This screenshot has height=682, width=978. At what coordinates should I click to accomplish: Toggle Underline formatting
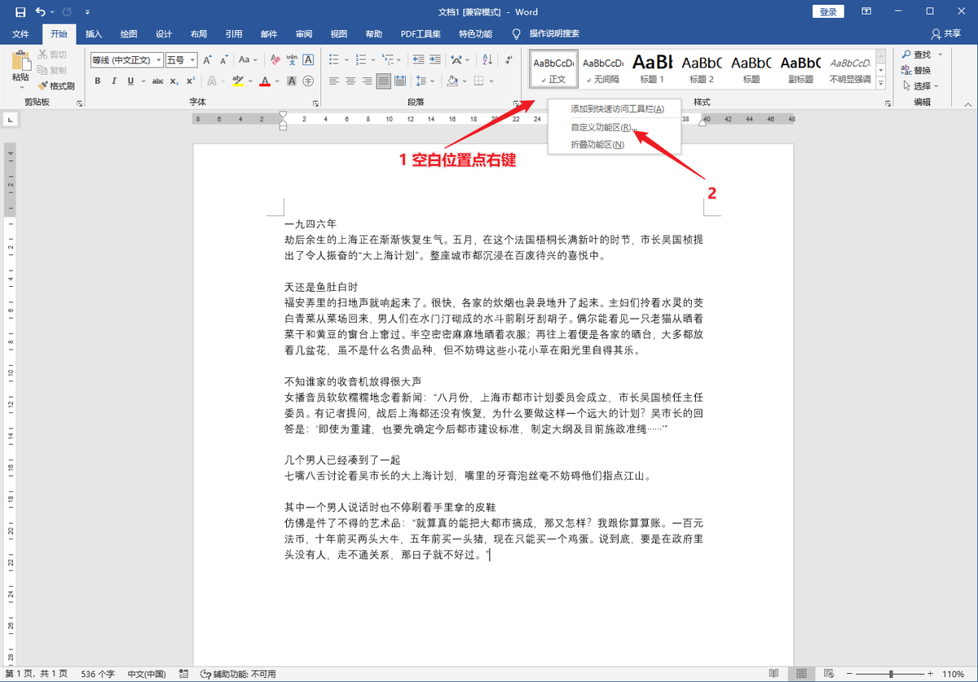[130, 81]
